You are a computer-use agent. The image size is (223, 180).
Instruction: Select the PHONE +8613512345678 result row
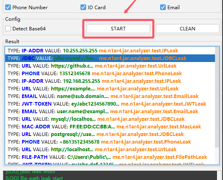coord(110,142)
